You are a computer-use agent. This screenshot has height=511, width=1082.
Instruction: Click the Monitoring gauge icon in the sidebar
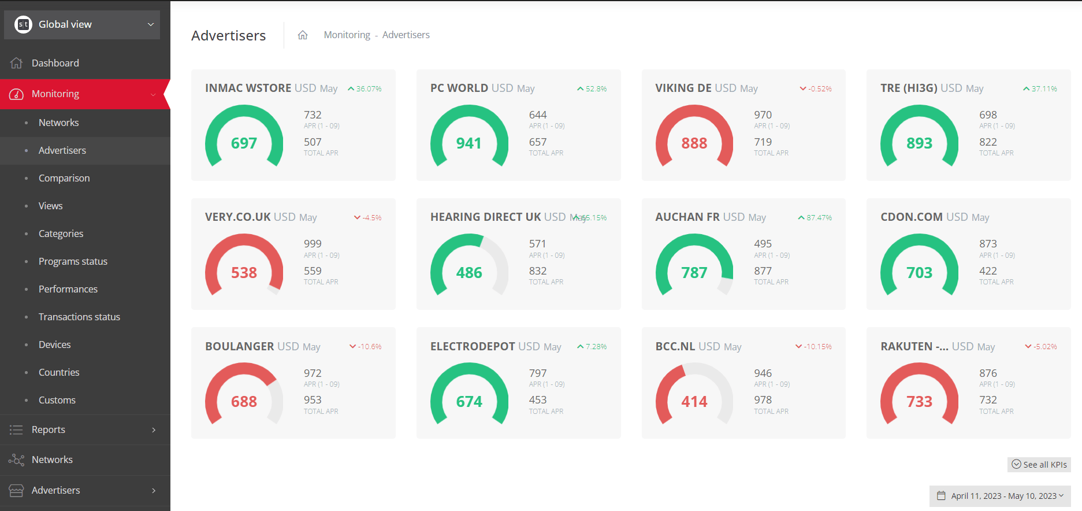[17, 94]
